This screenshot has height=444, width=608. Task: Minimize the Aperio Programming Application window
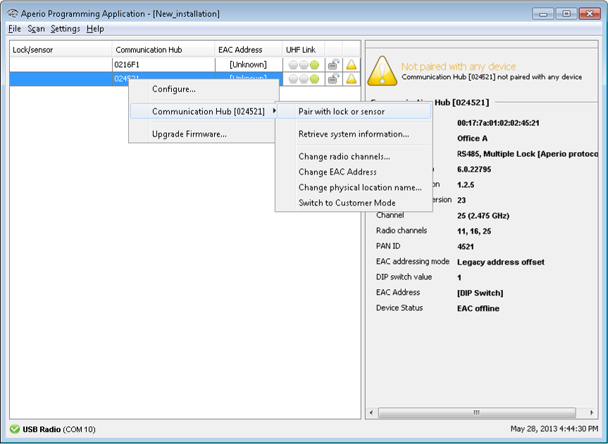coord(543,14)
